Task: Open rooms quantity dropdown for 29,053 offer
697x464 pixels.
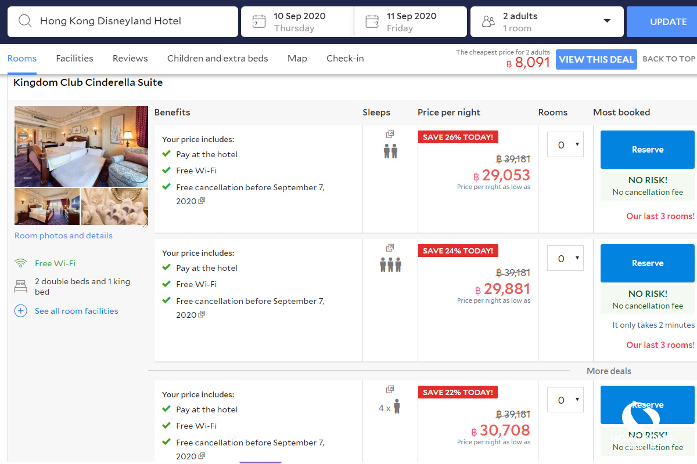Action: coord(565,144)
